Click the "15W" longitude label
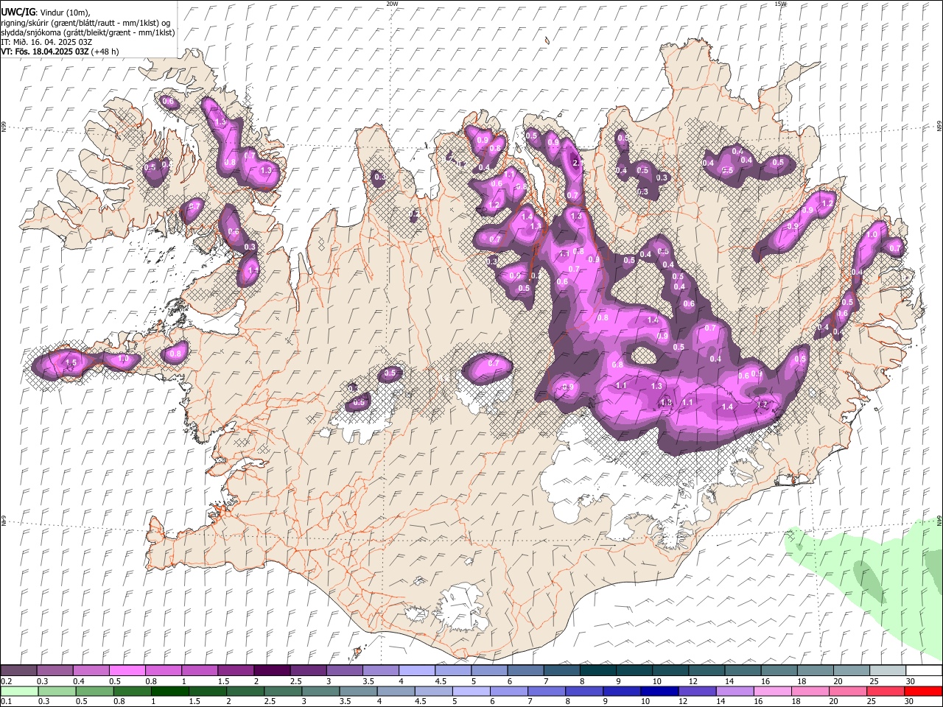943x707 pixels. pyautogui.click(x=780, y=4)
